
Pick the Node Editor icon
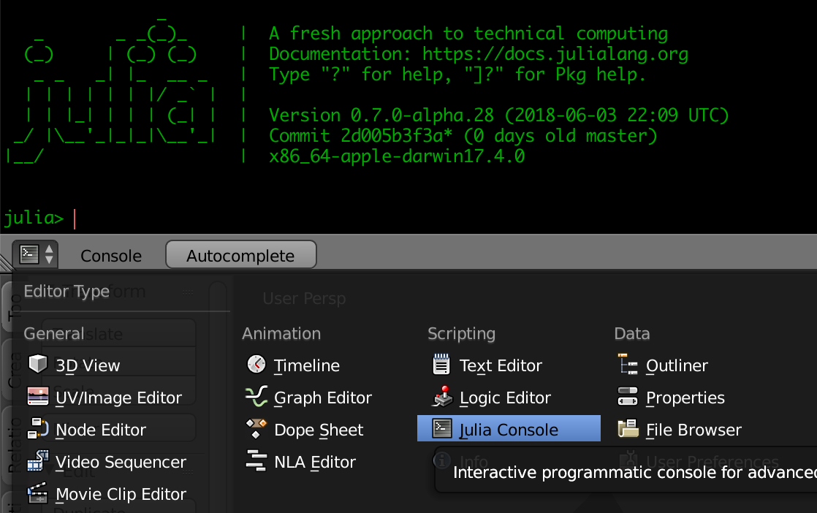[38, 429]
